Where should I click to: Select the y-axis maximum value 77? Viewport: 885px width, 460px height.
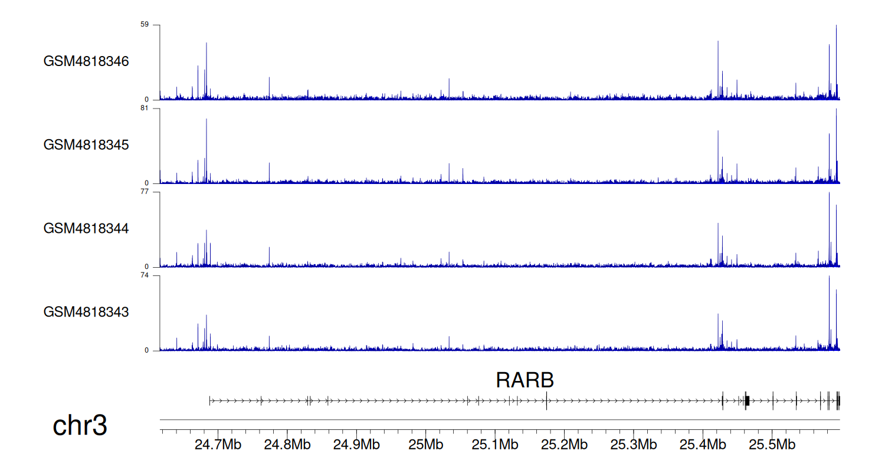pos(145,192)
